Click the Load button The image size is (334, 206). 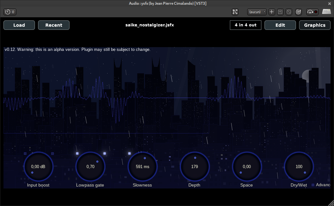click(19, 25)
